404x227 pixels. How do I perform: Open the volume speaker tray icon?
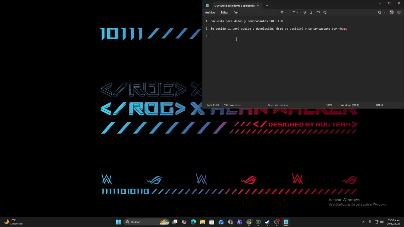382,222
